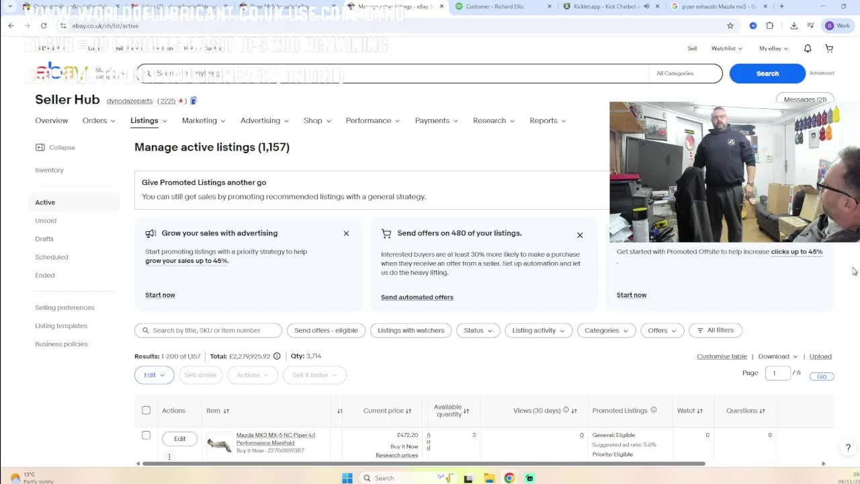860x484 pixels.
Task: Open weather widget in taskbar
Action: [32, 478]
